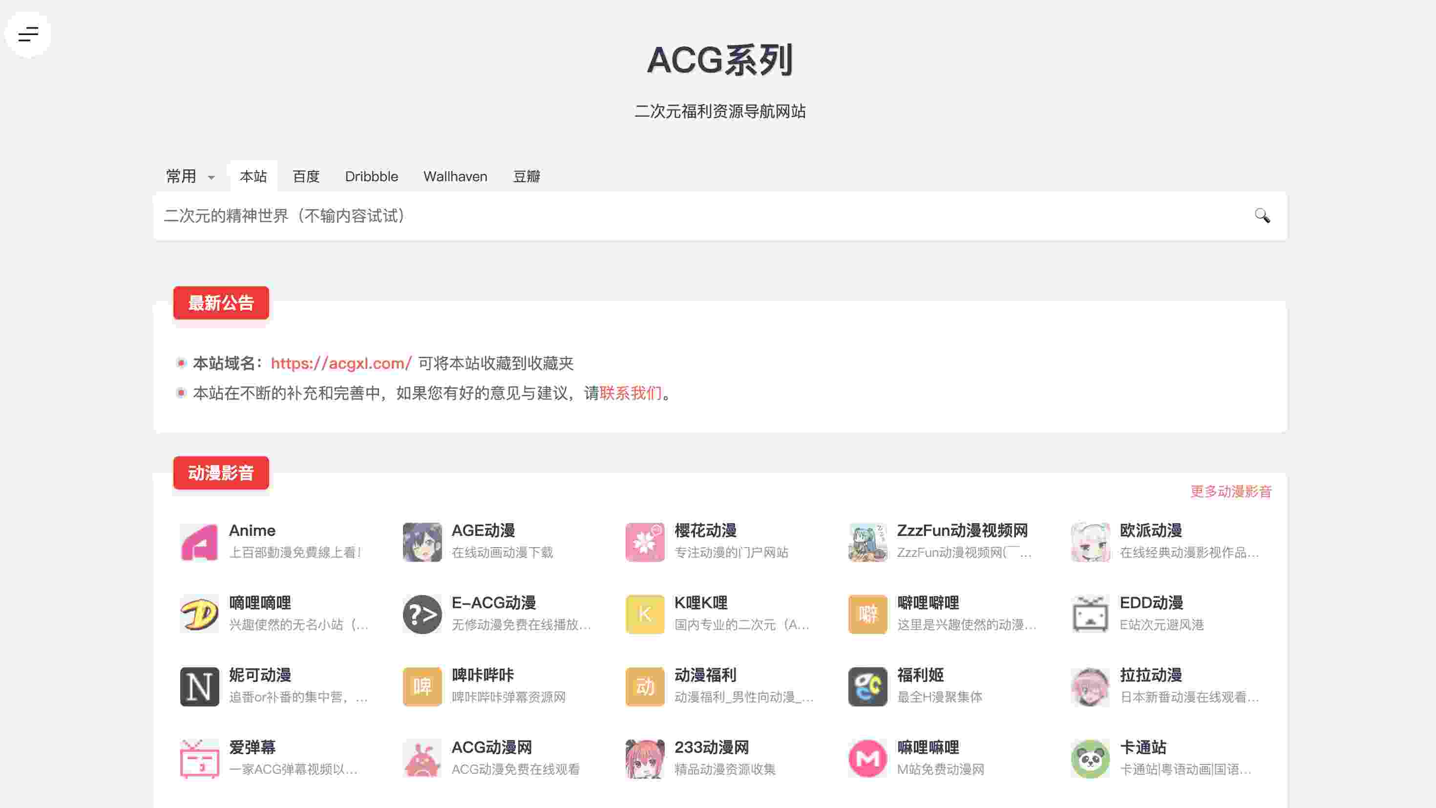
Task: Open the 卡通站 panda icon
Action: (1090, 758)
